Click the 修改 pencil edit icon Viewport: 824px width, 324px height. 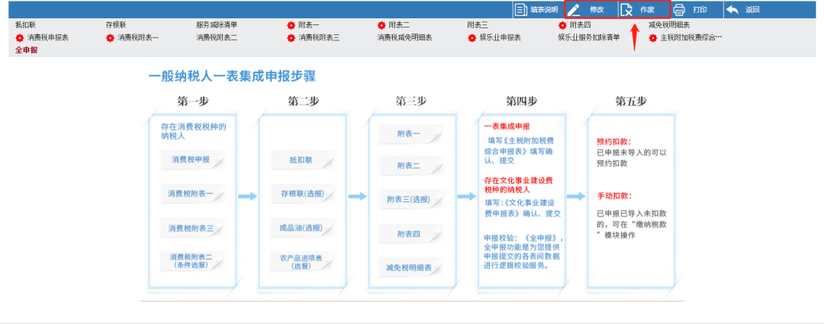574,9
